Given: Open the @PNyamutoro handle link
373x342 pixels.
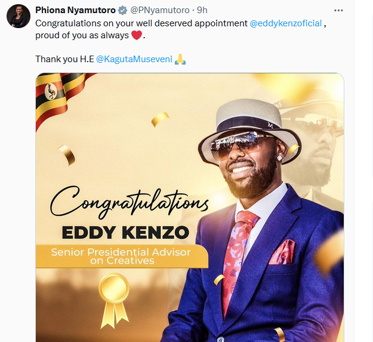Looking at the screenshot, I should pyautogui.click(x=155, y=10).
